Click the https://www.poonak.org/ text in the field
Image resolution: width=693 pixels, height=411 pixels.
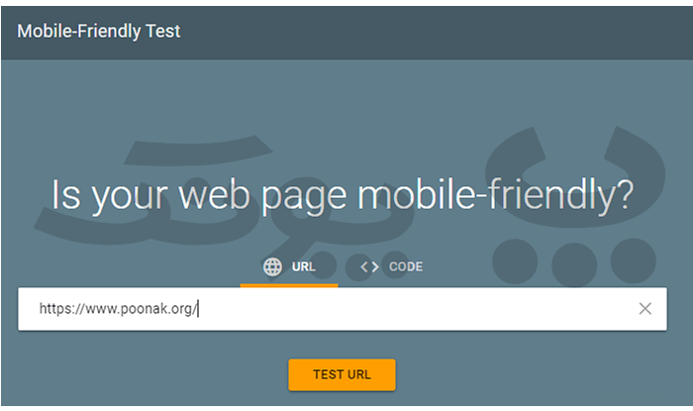(x=118, y=308)
